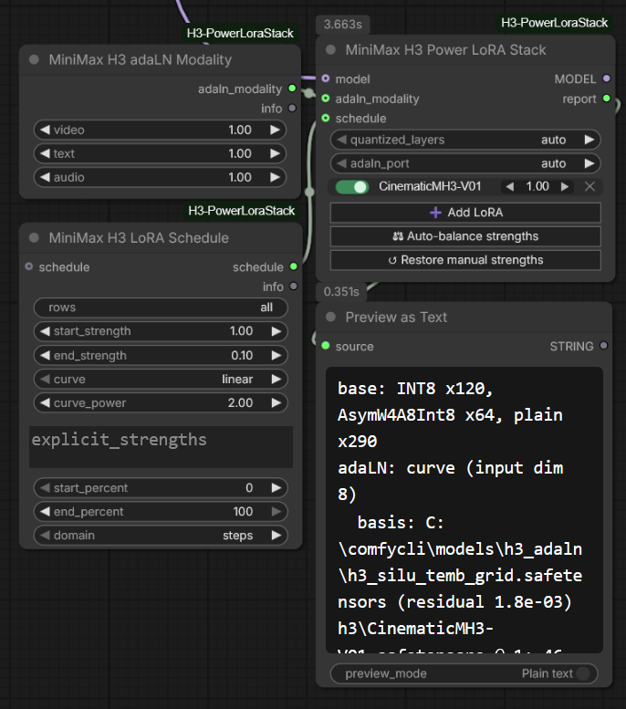Increase the text modality value arrow

tap(275, 153)
